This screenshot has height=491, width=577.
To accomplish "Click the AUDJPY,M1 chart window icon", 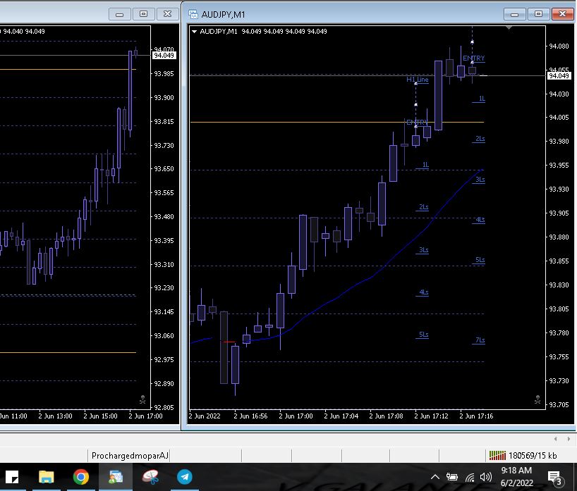I will tap(193, 14).
